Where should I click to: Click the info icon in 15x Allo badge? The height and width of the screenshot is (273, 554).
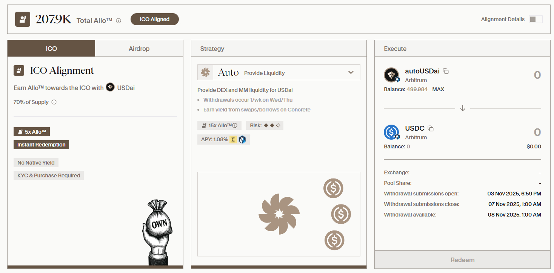(235, 125)
